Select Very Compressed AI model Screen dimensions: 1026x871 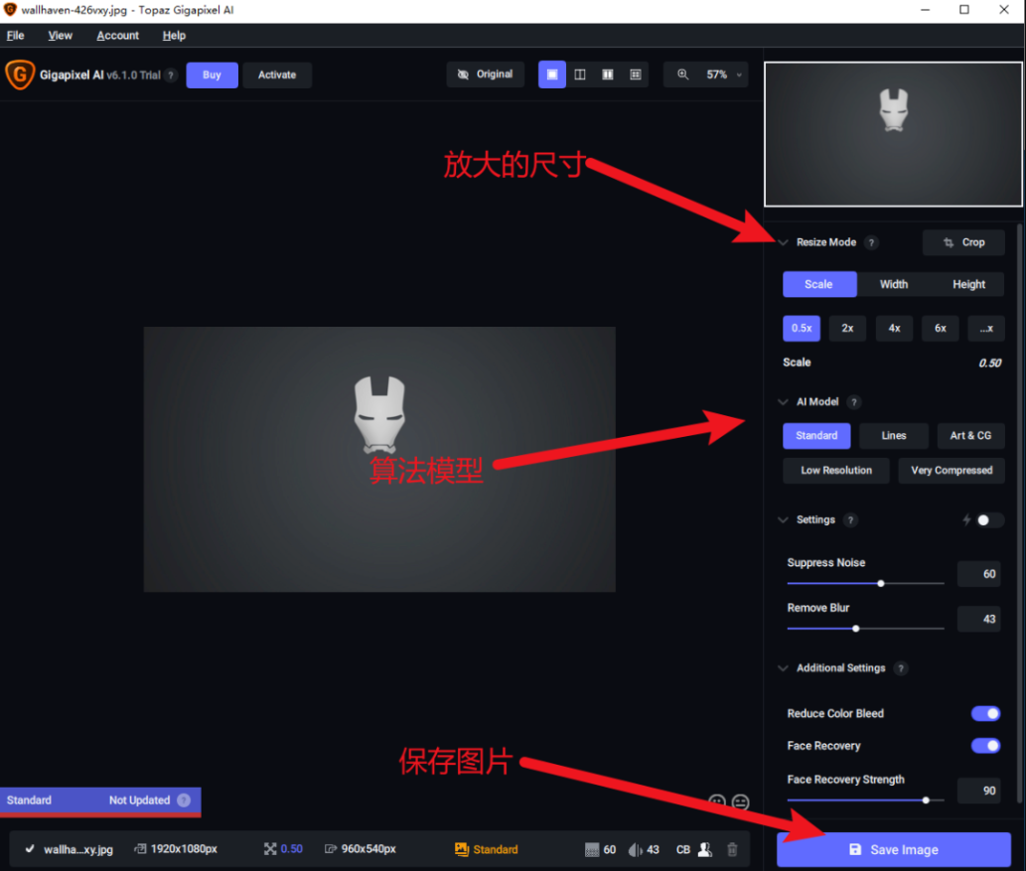click(952, 471)
